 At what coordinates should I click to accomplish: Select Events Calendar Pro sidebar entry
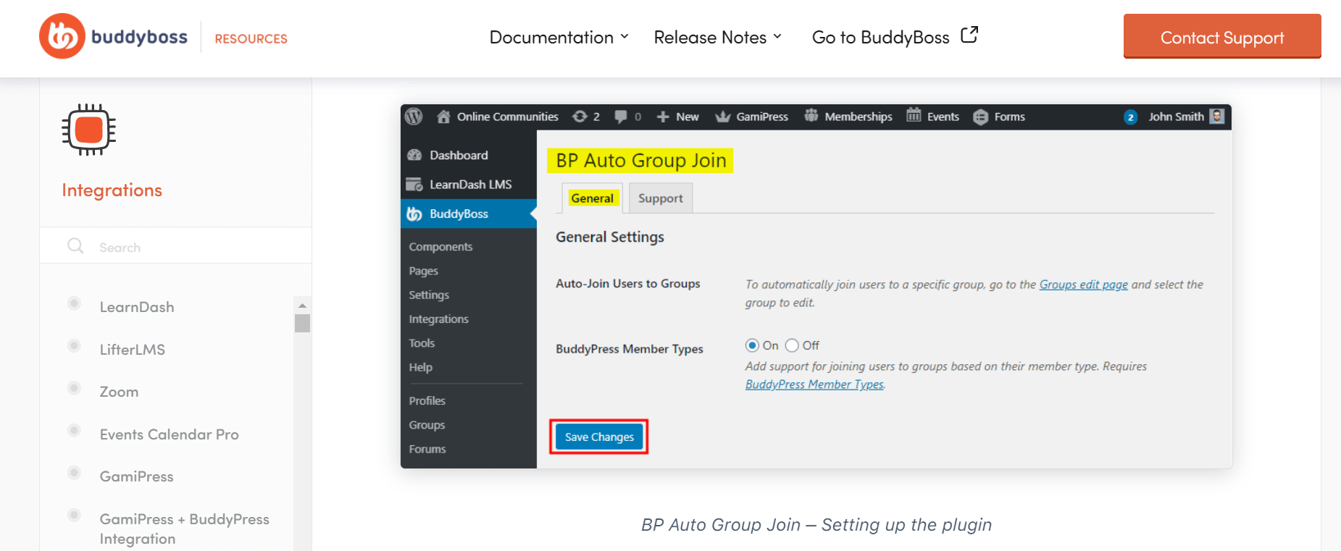point(169,434)
